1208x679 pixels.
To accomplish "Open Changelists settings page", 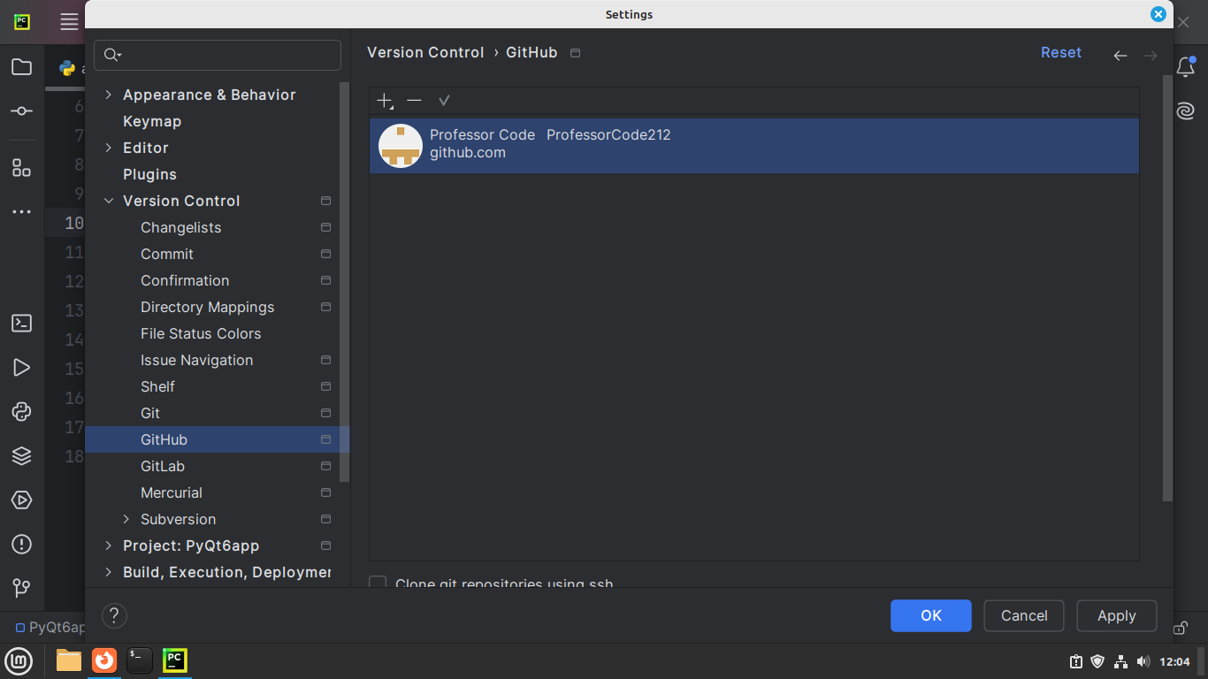I will (180, 227).
